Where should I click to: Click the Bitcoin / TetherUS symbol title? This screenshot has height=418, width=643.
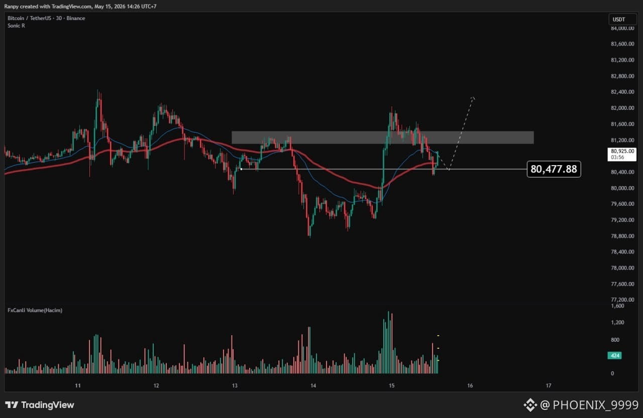pos(46,18)
